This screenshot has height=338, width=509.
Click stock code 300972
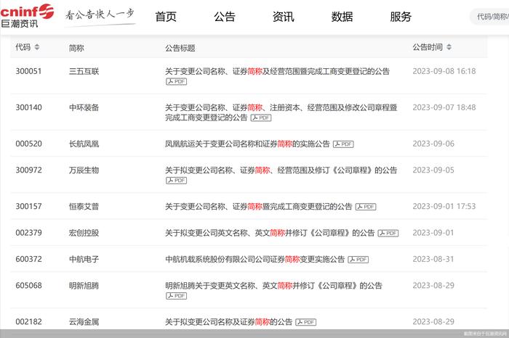pos(28,170)
